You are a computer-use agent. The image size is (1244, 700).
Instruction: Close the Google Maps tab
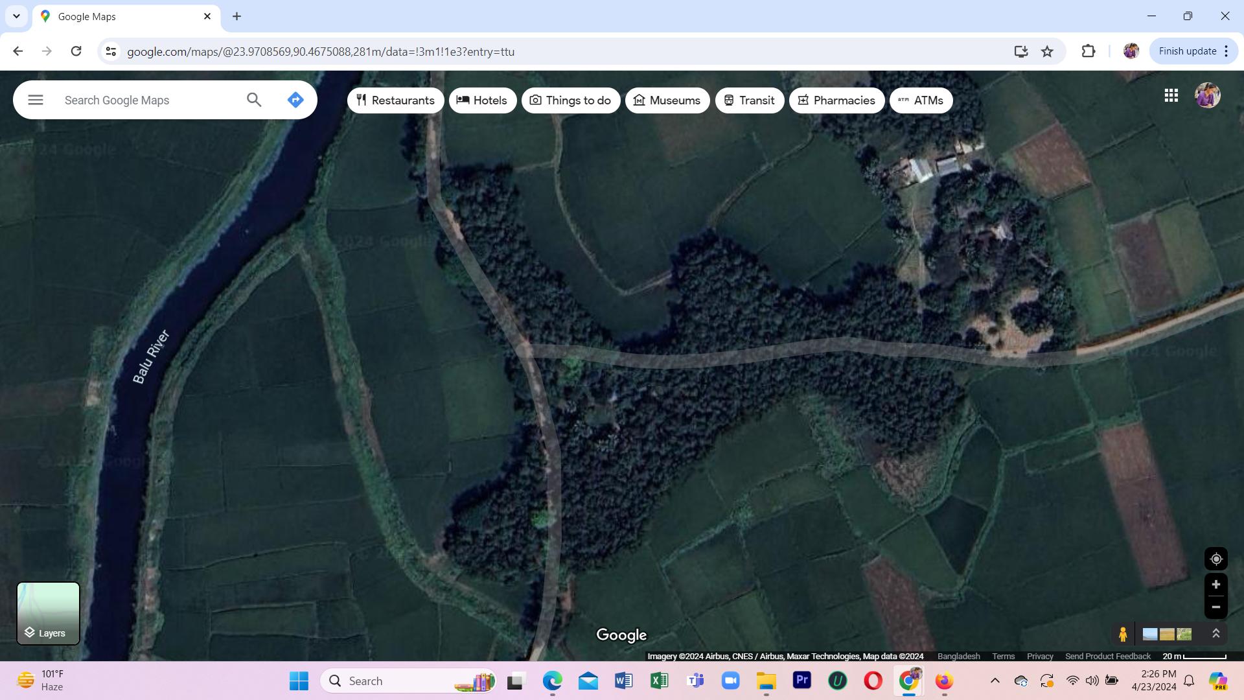(x=207, y=16)
